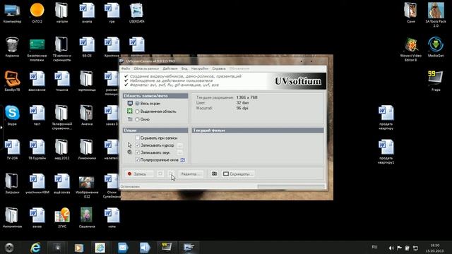Open the Телефонный справочник folder
The image size is (452, 254).
61,118
